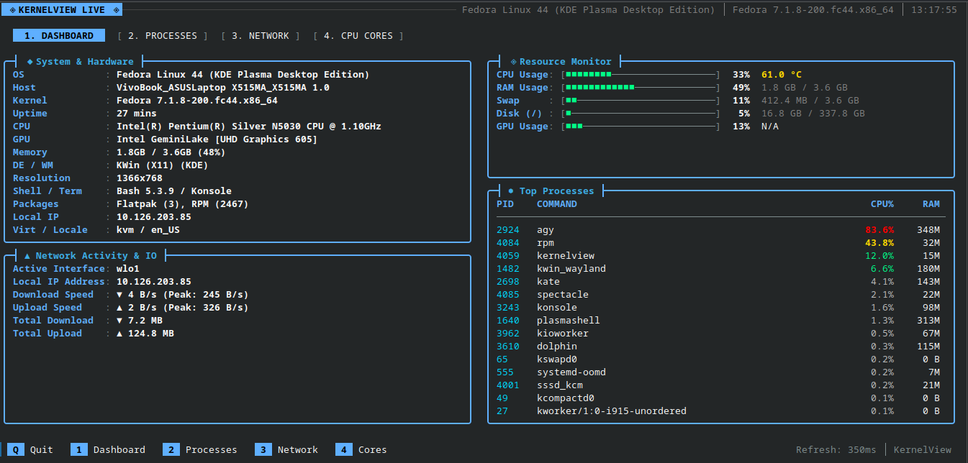Click the kernel version in the header bar
The image size is (968, 463).
(x=813, y=9)
